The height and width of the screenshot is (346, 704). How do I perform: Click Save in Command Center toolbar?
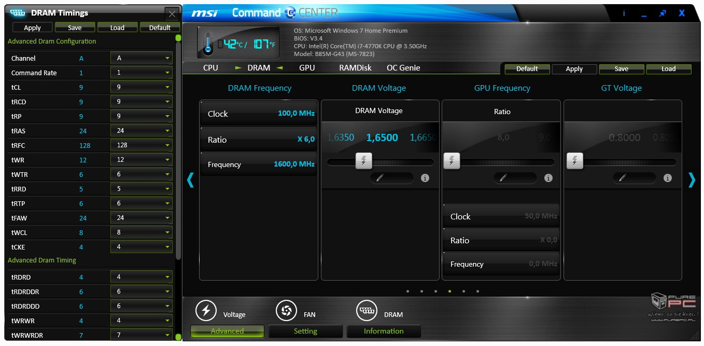pos(621,68)
